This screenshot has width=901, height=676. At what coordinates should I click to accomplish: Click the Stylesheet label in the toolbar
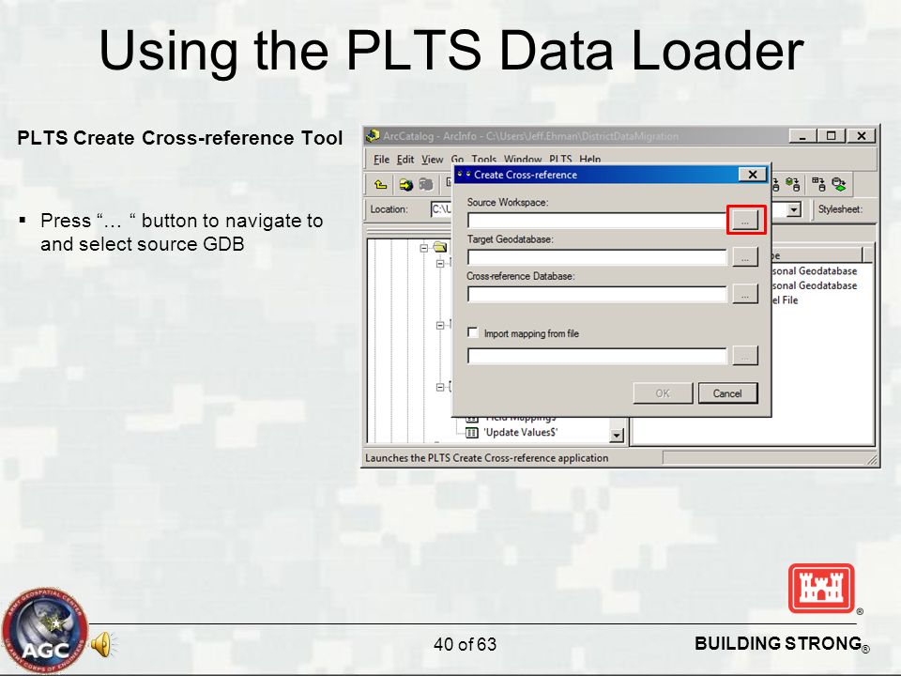coord(841,209)
